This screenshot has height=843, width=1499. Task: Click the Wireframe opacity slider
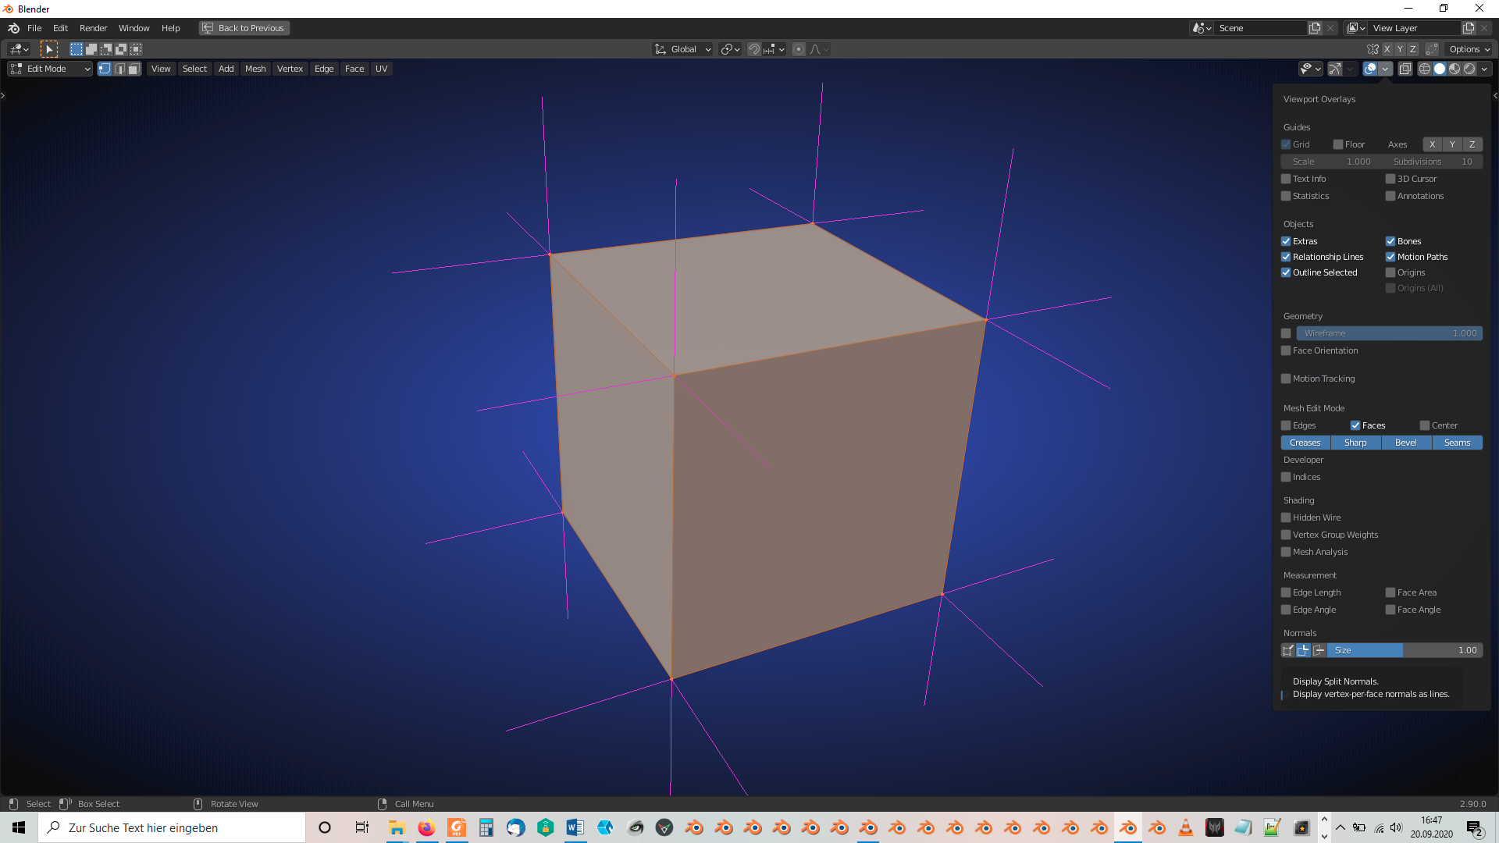tap(1390, 333)
